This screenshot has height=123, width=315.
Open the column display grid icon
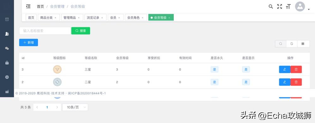[x=303, y=44]
